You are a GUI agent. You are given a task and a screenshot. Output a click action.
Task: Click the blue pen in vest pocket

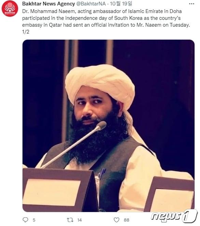(102, 174)
